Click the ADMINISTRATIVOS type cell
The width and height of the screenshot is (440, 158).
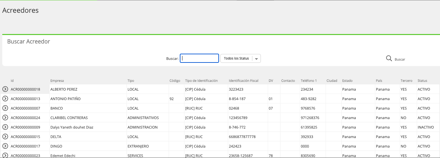coord(148,117)
